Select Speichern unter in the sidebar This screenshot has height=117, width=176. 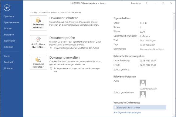[x=12, y=22]
